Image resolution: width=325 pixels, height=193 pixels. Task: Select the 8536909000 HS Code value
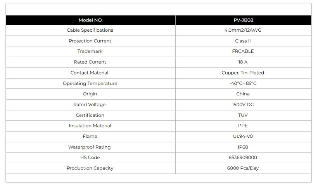click(243, 157)
